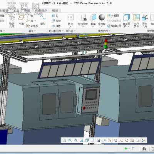The image size is (154, 154).
Task: Open graphics toolbar display style cube menu
Action: pos(87,140)
